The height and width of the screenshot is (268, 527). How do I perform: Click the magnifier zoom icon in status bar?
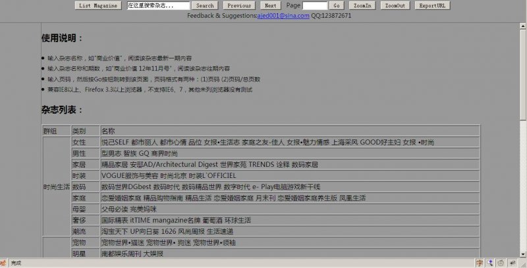(x=490, y=263)
